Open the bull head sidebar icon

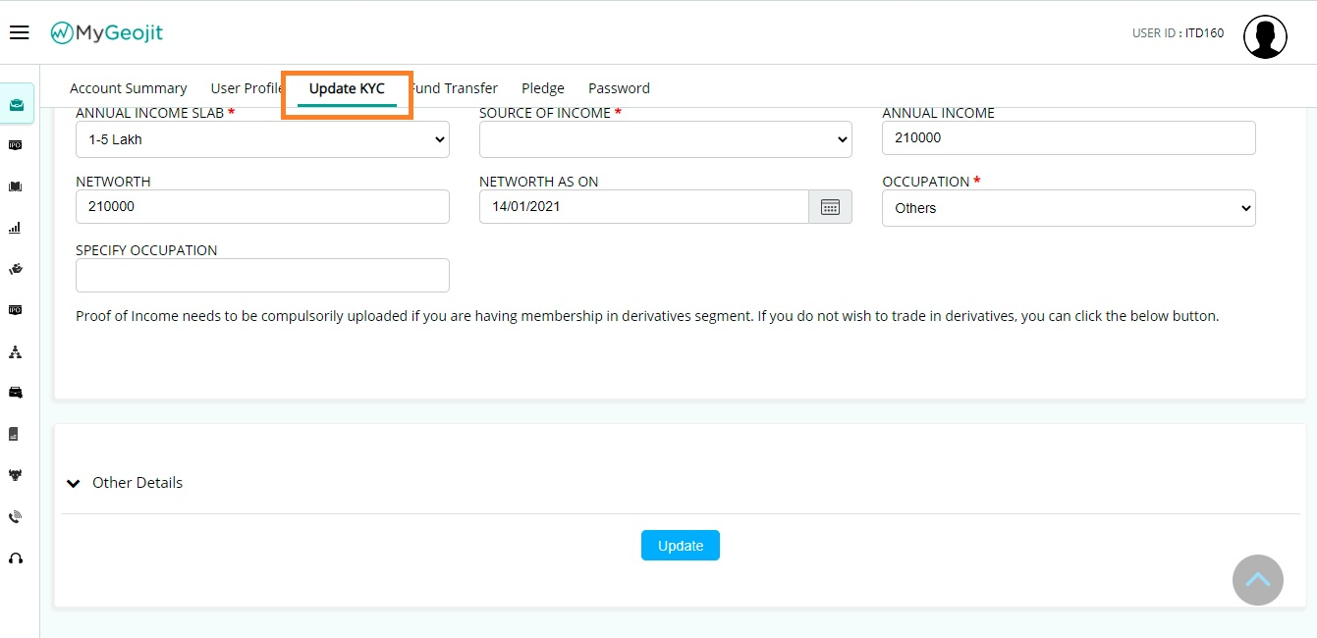click(x=15, y=475)
